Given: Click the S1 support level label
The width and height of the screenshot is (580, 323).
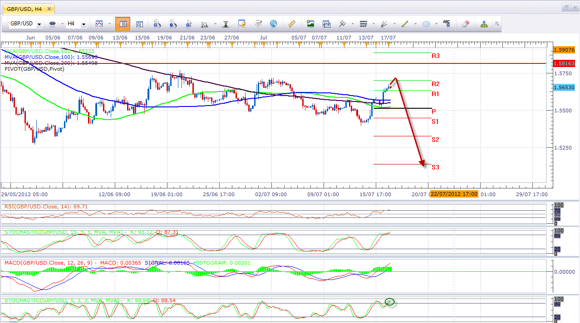Looking at the screenshot, I should click(435, 121).
